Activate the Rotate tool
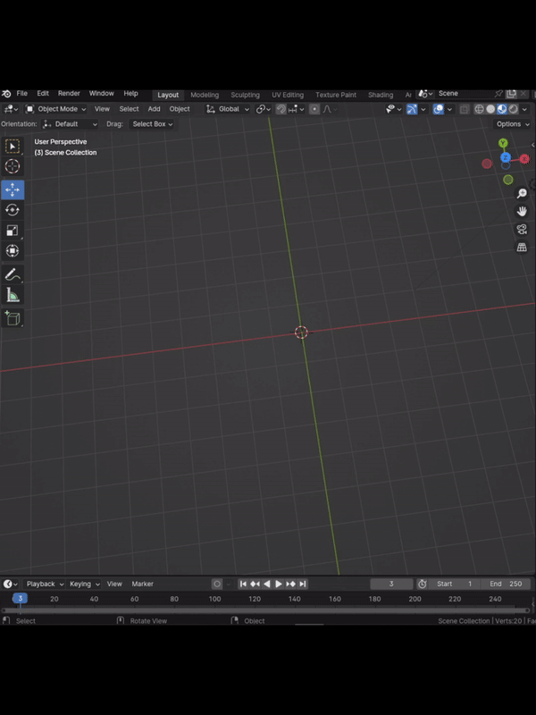 [13, 210]
